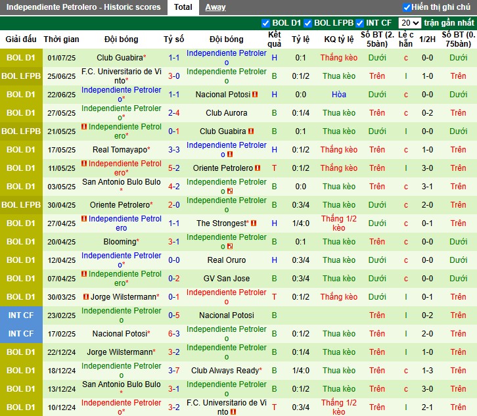Image resolution: width=477 pixels, height=416 pixels.
Task: Select BOL LFPB league cell on 25/06/25
Action: click(x=21, y=76)
